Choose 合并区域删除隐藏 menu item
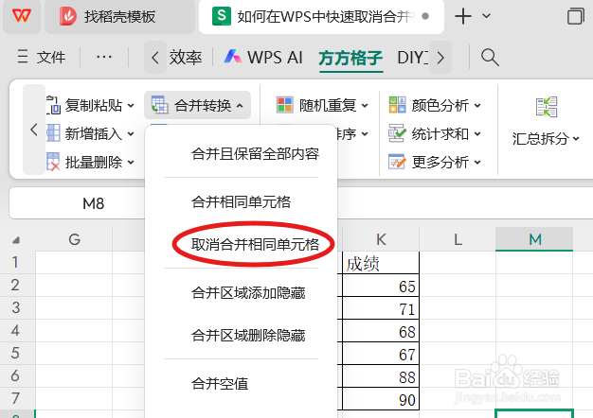The height and width of the screenshot is (418, 593). (248, 336)
